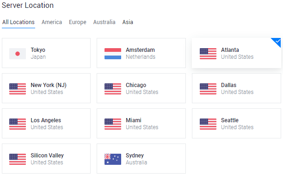Viewport: 283px width, 175px height.
Task: Click the US flag beside New York (NJ)
Action: (x=18, y=89)
